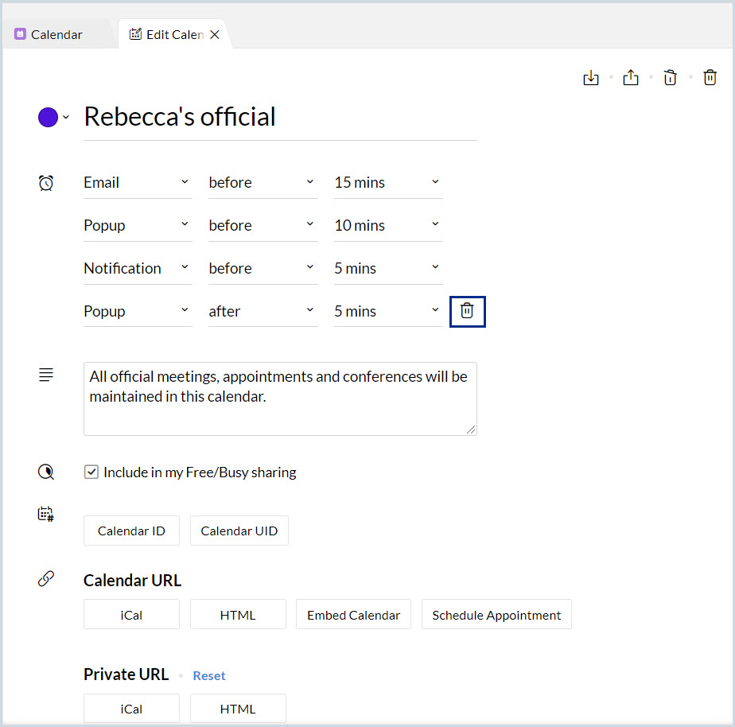Viewport: 735px width, 727px height.
Task: Open the purple calendar color picker
Action: (52, 118)
